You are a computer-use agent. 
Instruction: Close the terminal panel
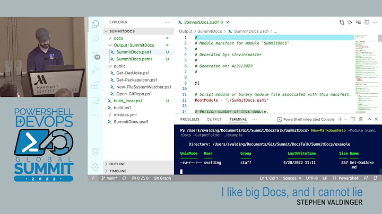tap(376, 119)
